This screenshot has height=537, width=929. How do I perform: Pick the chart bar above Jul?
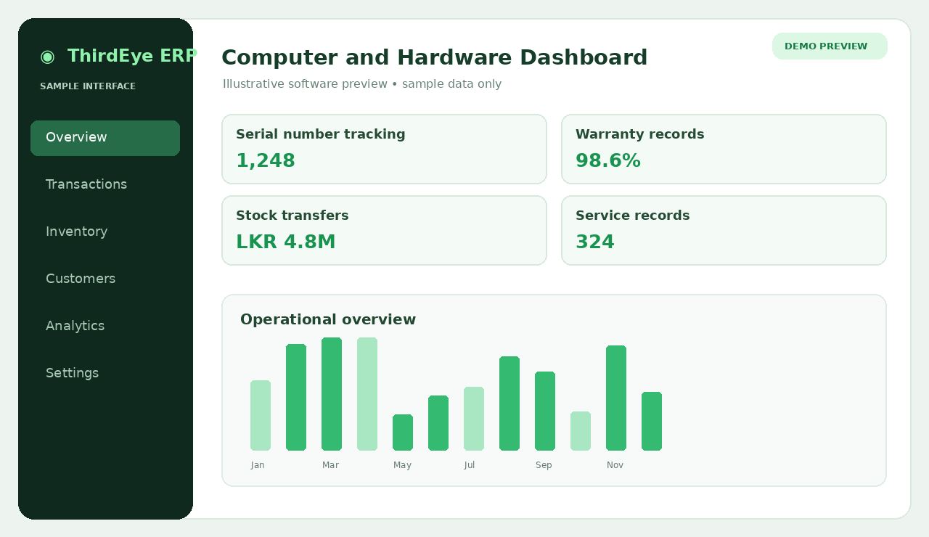click(x=474, y=419)
